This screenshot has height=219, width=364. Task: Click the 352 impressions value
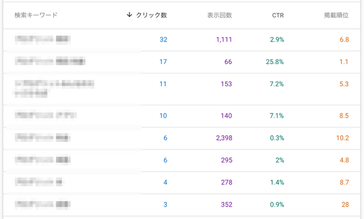pos(226,205)
